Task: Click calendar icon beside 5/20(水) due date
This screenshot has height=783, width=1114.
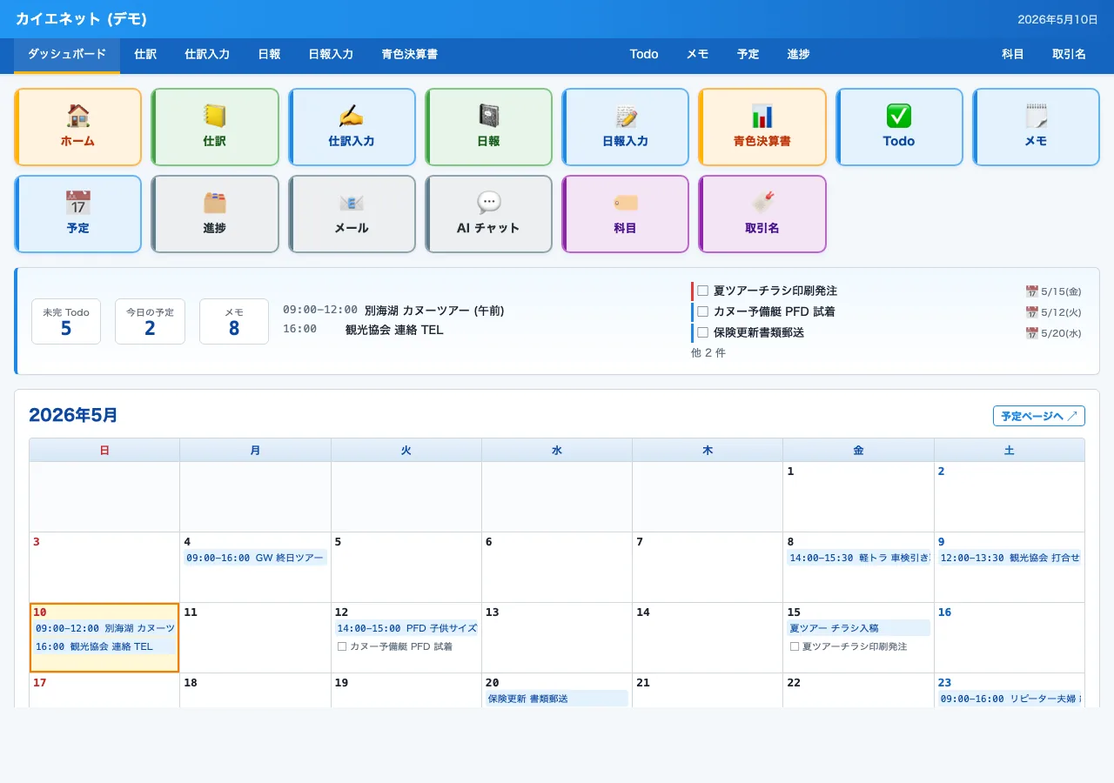Action: click(x=1032, y=333)
